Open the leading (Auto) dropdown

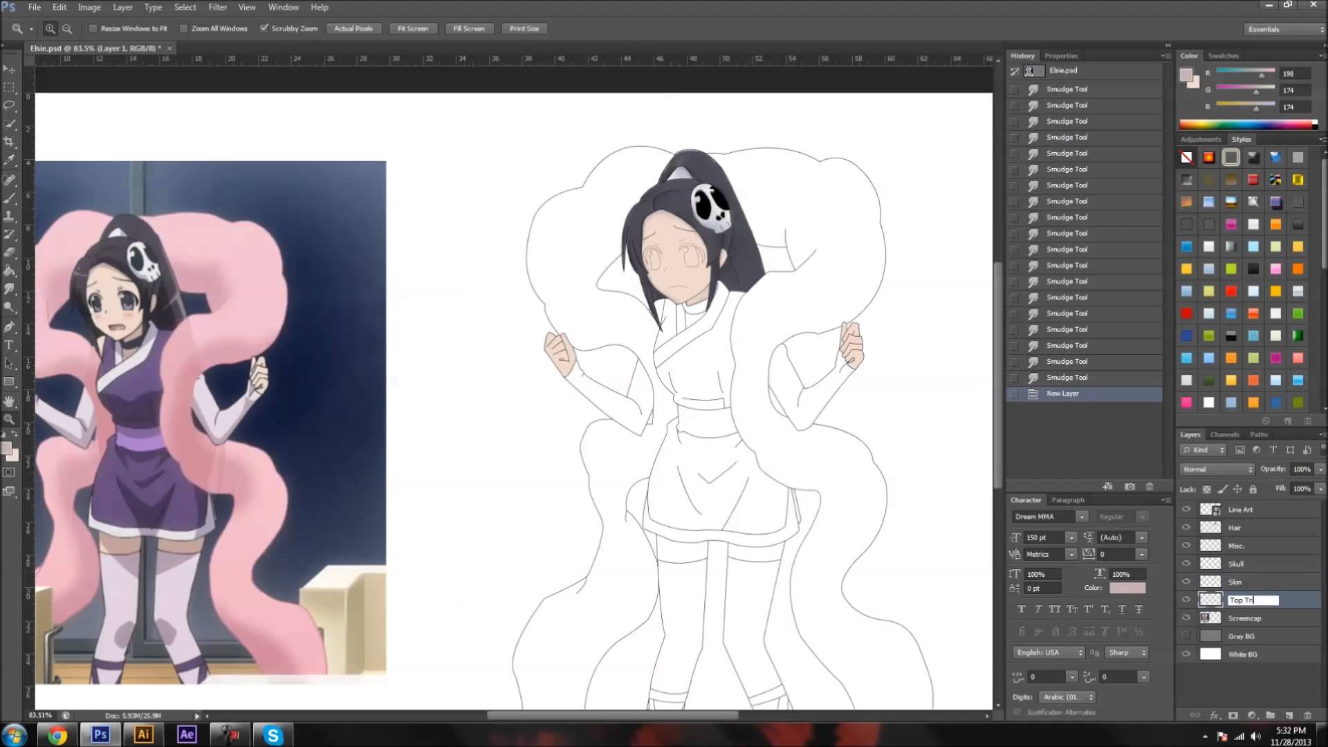[x=1142, y=537]
